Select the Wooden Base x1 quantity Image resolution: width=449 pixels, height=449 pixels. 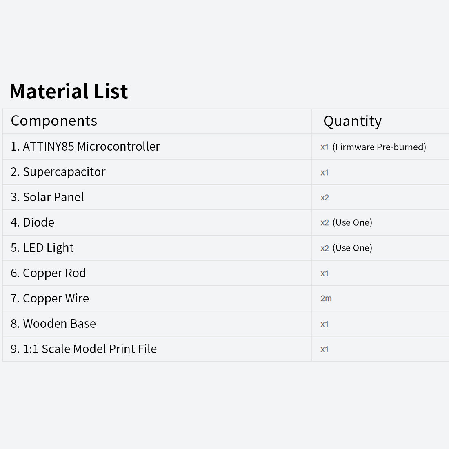tap(325, 324)
